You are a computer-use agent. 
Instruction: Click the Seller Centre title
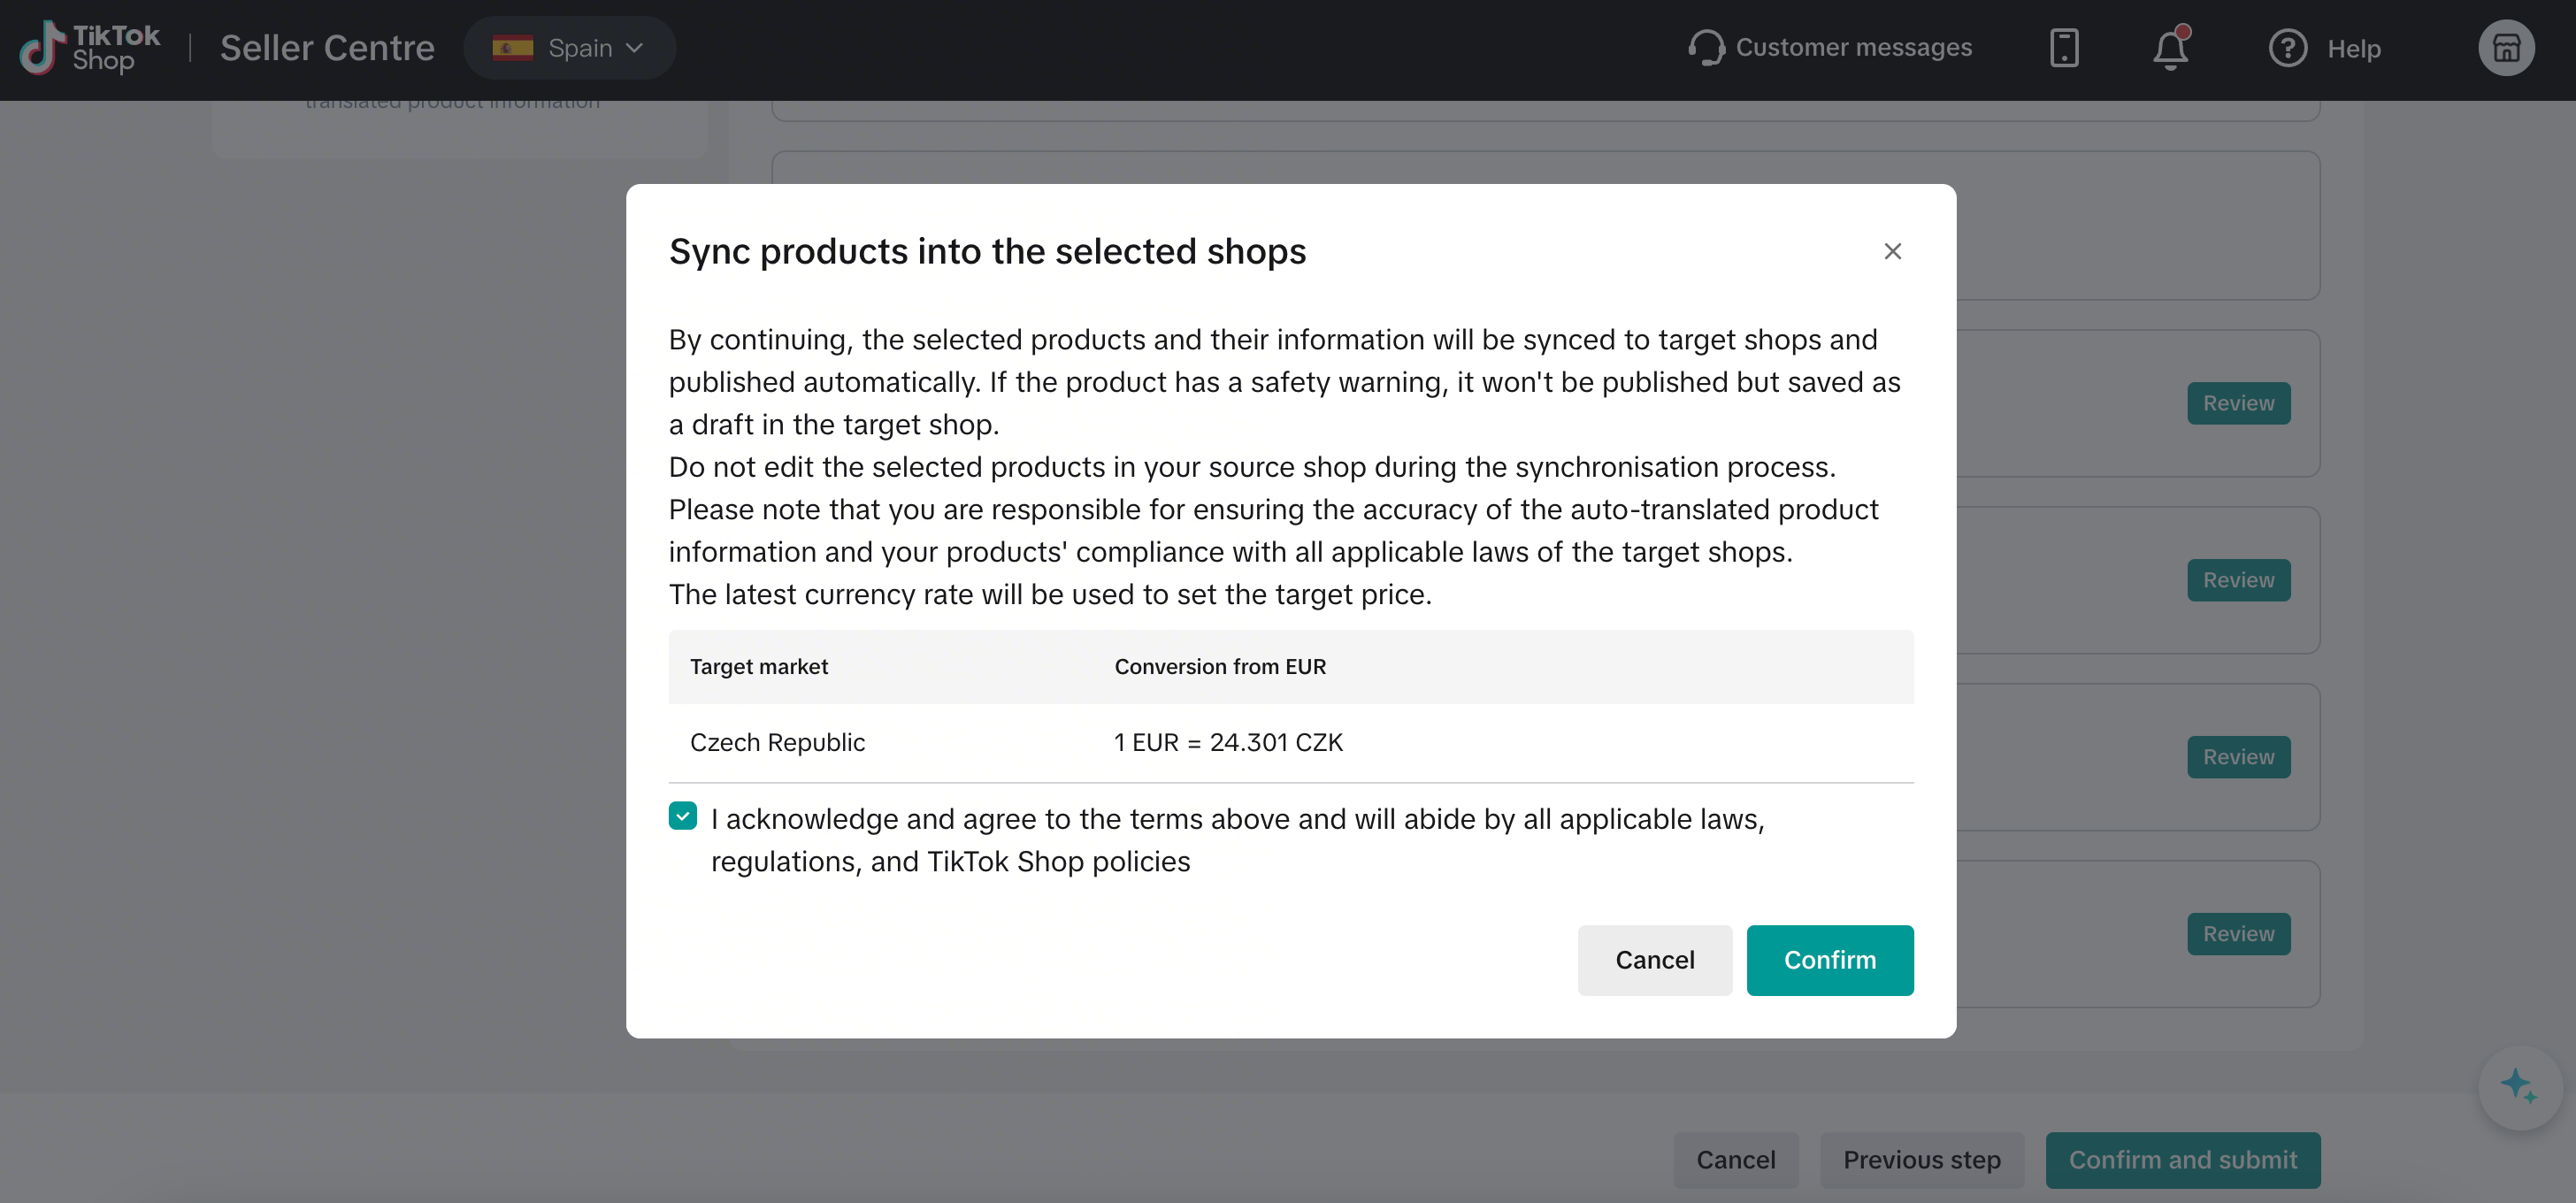(327, 48)
